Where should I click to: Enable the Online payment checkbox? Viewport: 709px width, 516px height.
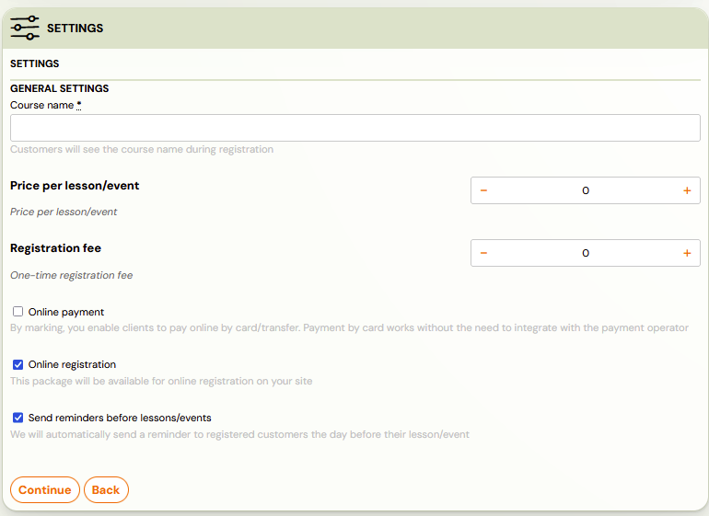coord(18,311)
